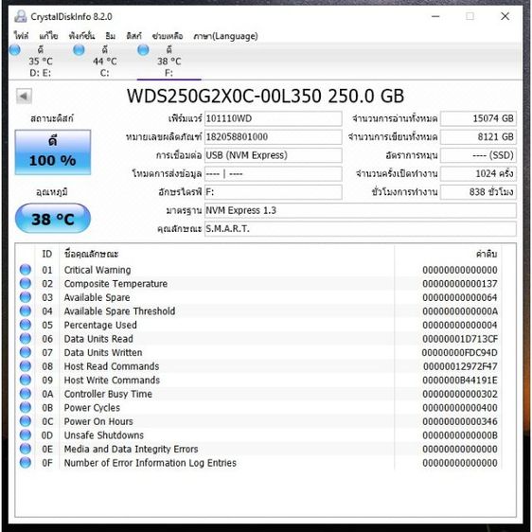Click status icon of Host Write Commands row
Image resolution: width=532 pixels, height=532 pixels.
point(26,380)
